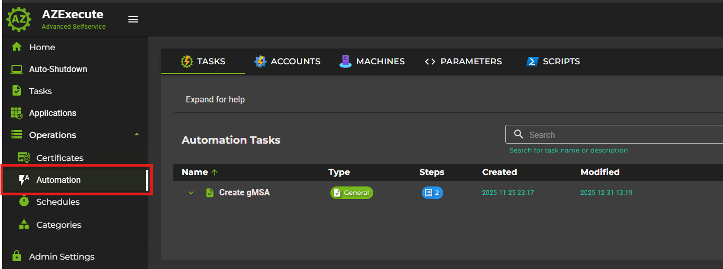Switch to the ACCOUNTS tab
Viewport: 723px width, 269px height.
287,61
